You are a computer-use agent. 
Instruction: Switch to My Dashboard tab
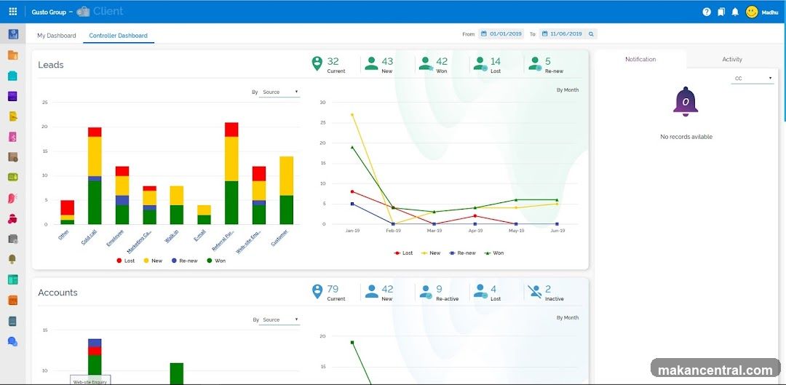coord(57,36)
